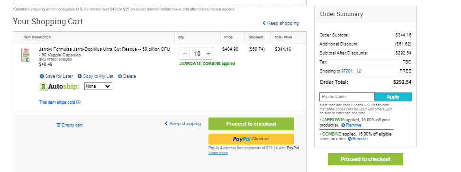Click the Order Total amount $292.54

(x=402, y=82)
